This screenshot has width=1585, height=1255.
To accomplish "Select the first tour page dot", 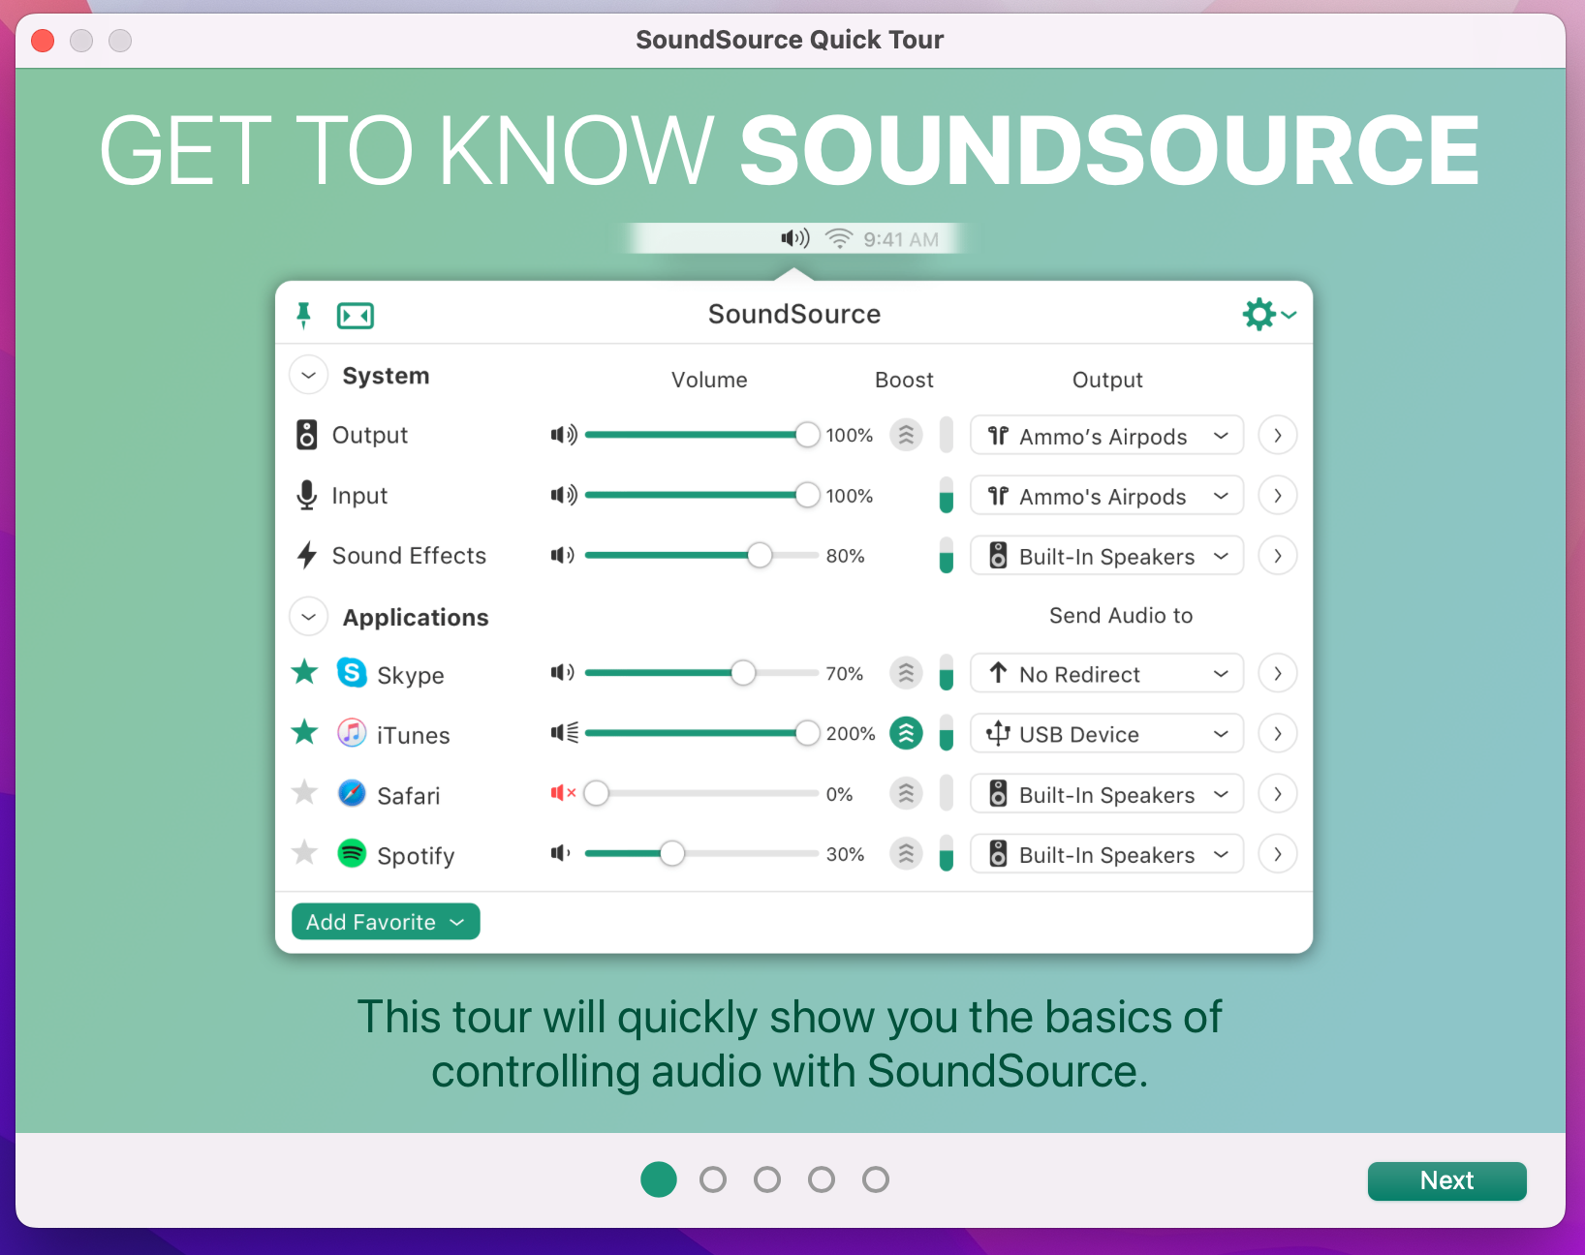I will [x=659, y=1179].
